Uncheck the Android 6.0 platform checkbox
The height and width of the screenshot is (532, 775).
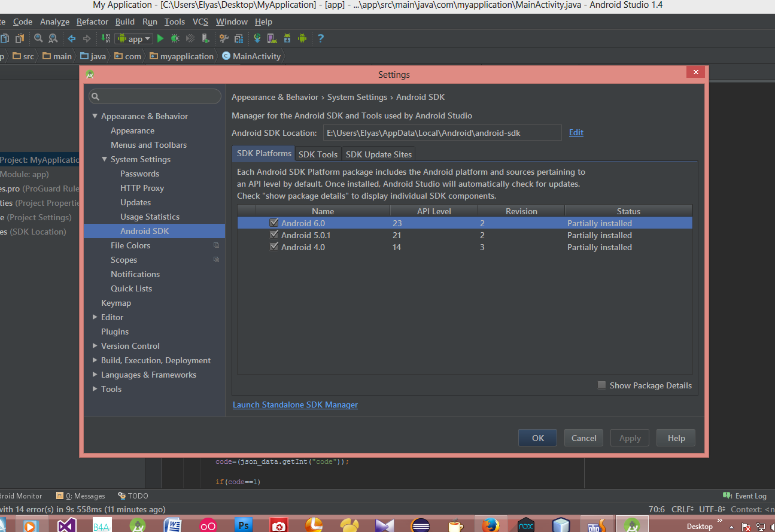(x=274, y=223)
